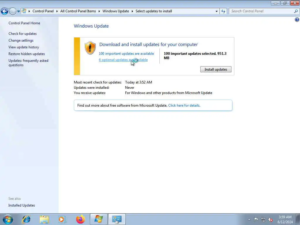Open View update history
This screenshot has width=300, height=225.
(x=24, y=47)
